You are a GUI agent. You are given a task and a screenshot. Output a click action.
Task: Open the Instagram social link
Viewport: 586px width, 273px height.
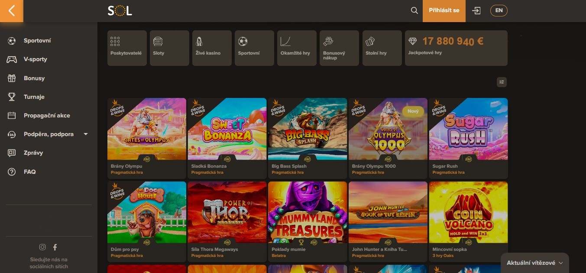(x=42, y=247)
